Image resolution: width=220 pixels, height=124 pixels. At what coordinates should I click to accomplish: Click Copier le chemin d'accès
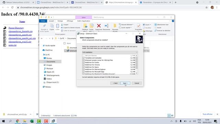pos(70,28)
